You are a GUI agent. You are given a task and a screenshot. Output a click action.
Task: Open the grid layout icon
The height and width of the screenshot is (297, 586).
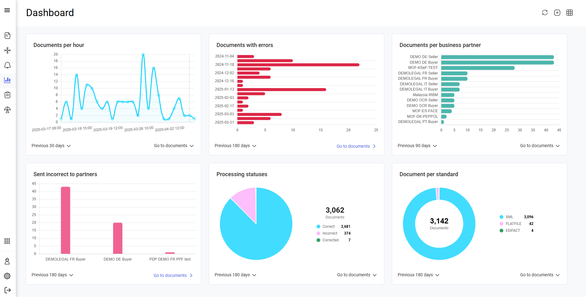[x=570, y=13]
